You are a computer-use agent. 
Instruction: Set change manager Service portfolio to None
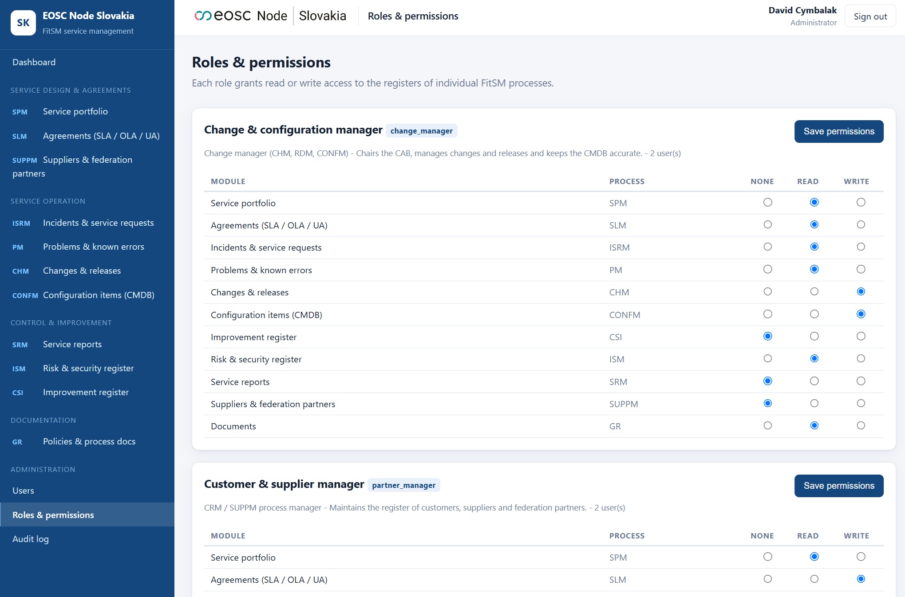pyautogui.click(x=767, y=202)
